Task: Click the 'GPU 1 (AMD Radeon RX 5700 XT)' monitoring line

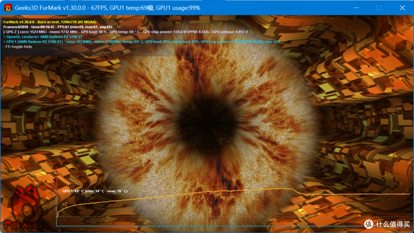Action: coord(142,42)
